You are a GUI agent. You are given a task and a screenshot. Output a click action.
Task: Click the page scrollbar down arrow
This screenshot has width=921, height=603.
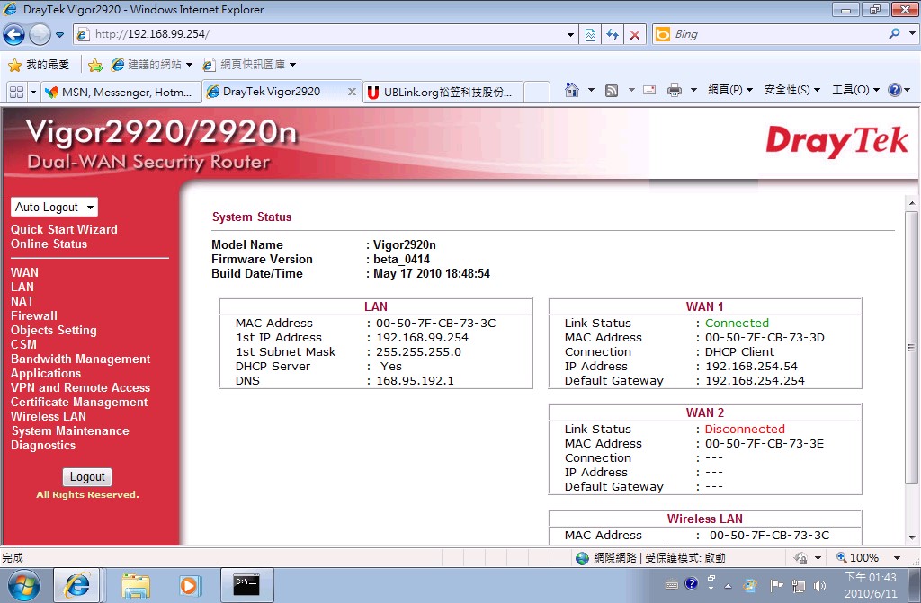tap(912, 537)
